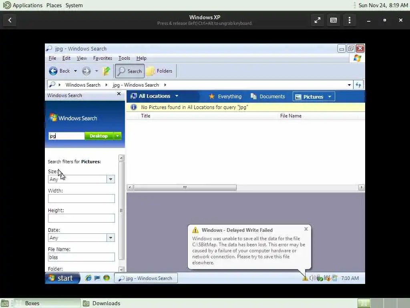Click the keyboard icon in Boxes header
The height and width of the screenshot is (308, 410).
(334, 20)
